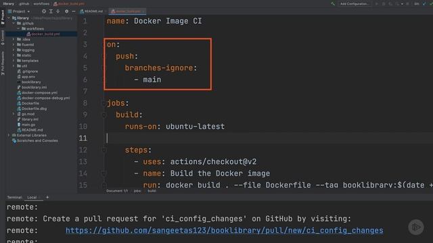Select booklibrary.iml in tree

pyautogui.click(x=32, y=87)
